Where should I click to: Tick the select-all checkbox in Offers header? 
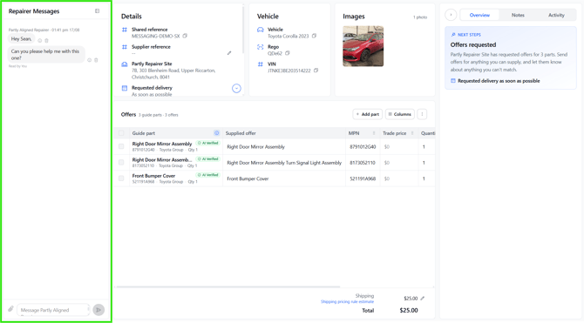point(121,133)
